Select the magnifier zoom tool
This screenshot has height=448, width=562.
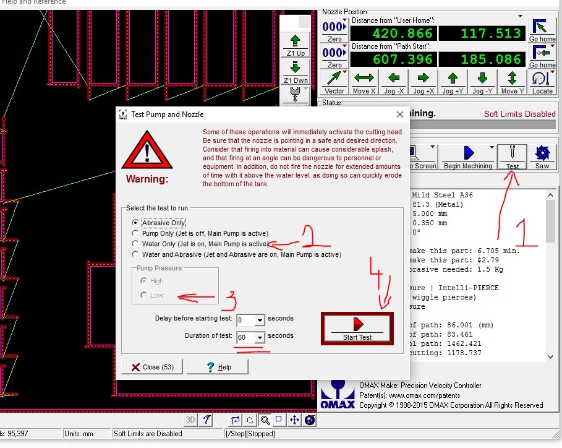coord(265,420)
